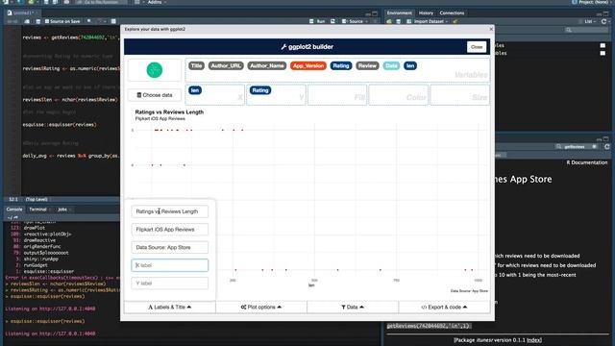
Task: Click the Close button in ggplot2 builder header
Action: (x=477, y=47)
